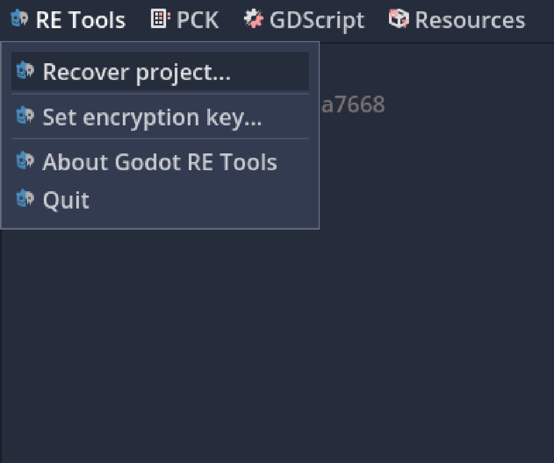Click the grid icon beside PCK menu
Image resolution: width=554 pixels, height=463 pixels.
(159, 18)
